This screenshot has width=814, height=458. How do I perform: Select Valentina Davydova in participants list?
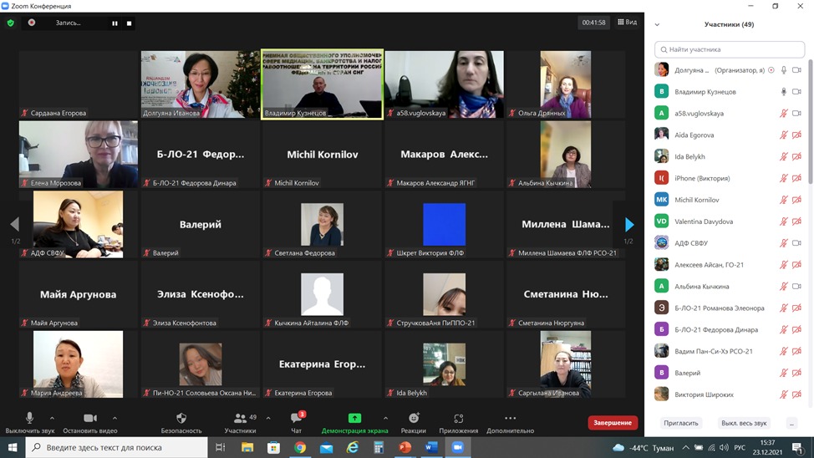point(729,221)
